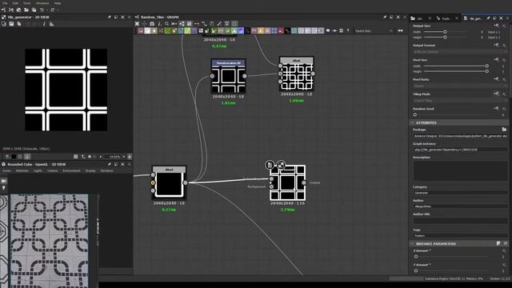512x288 pixels.
Task: Click the purple gradient node icon in node bar
Action: coord(241,30)
